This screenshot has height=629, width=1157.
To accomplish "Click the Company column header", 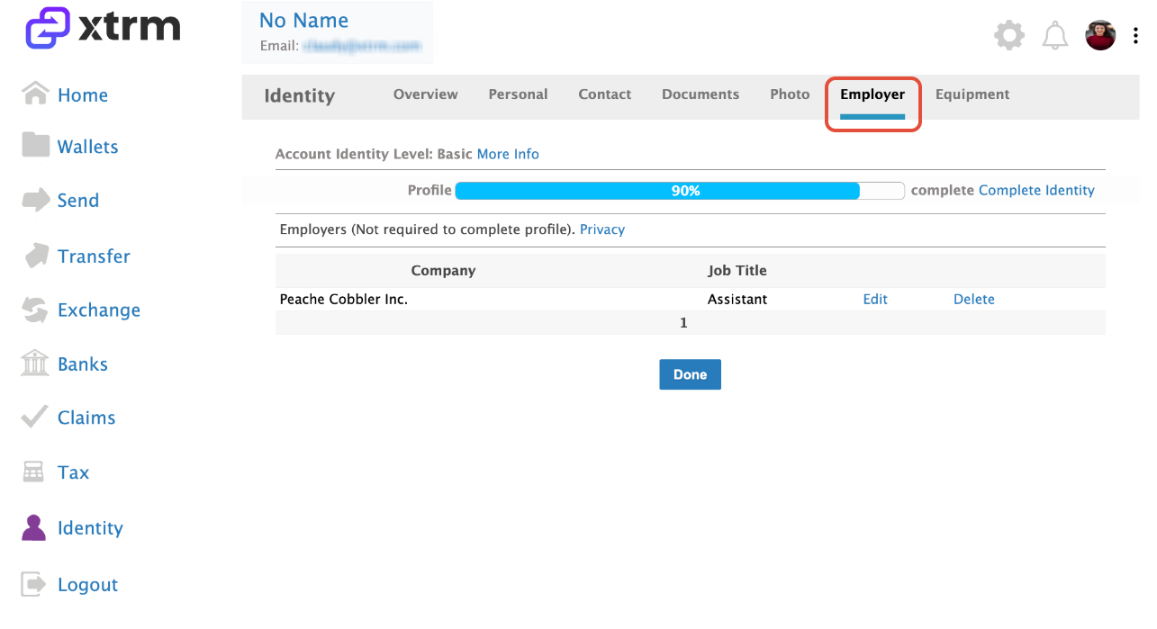I will click(443, 271).
